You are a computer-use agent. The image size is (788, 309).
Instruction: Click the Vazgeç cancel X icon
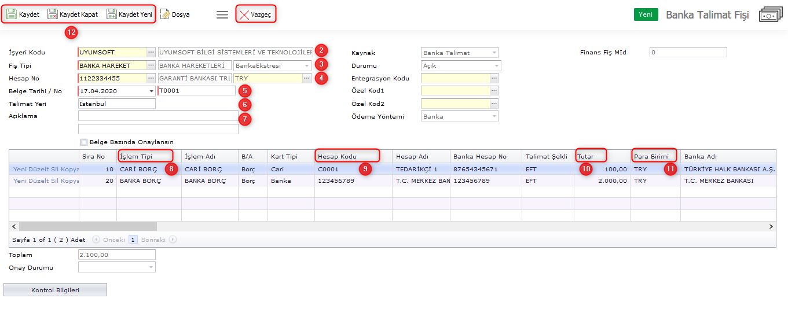(x=244, y=14)
